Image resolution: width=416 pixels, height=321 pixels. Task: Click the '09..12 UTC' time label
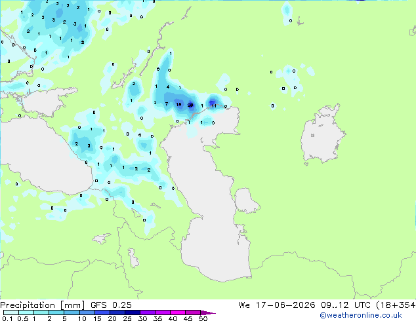point(345,305)
